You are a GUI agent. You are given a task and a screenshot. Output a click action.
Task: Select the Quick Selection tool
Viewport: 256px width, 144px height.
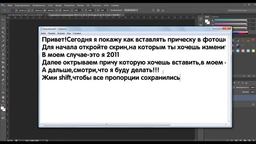pos(3,32)
